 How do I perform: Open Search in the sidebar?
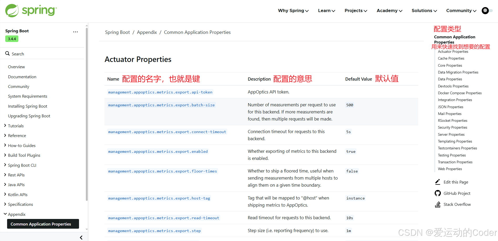click(x=18, y=54)
